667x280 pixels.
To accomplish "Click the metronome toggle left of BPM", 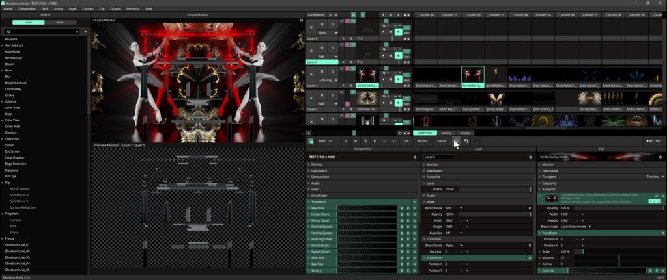I will point(311,141).
